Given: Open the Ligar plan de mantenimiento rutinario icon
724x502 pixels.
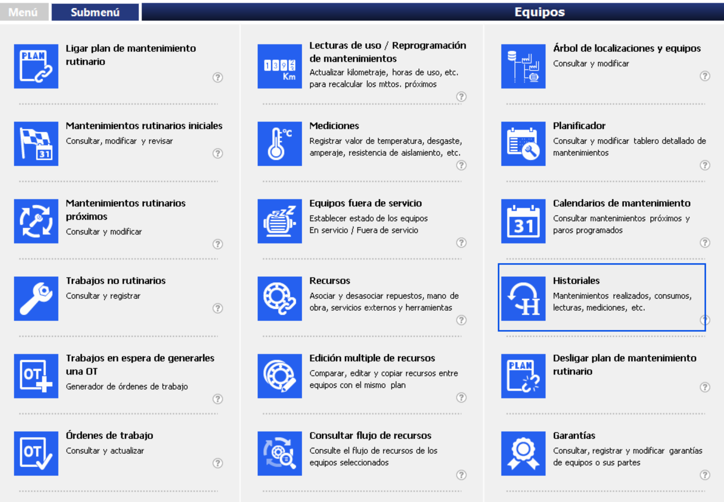Looking at the screenshot, I should tap(36, 66).
